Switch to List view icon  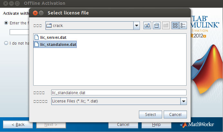[x=176, y=26]
